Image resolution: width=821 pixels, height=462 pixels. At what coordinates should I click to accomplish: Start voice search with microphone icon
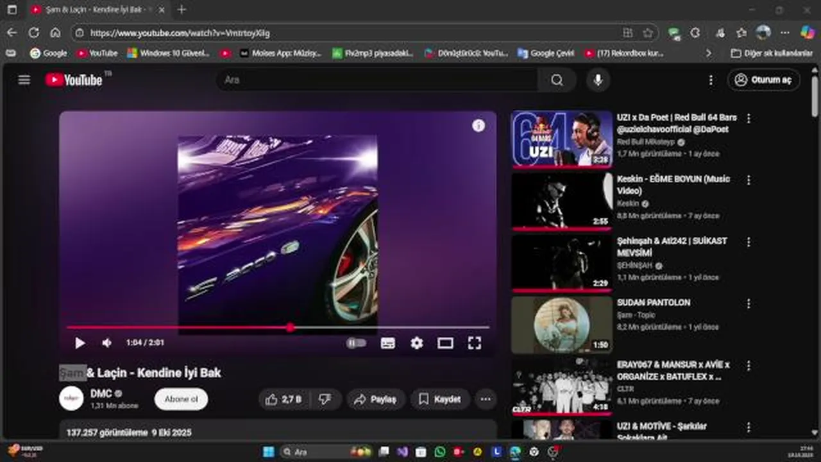click(598, 80)
